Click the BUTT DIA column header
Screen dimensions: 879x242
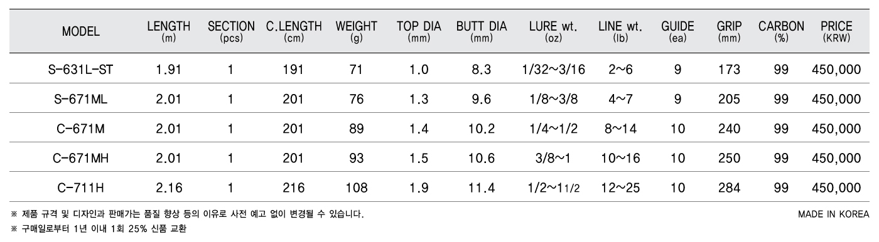[x=481, y=31]
